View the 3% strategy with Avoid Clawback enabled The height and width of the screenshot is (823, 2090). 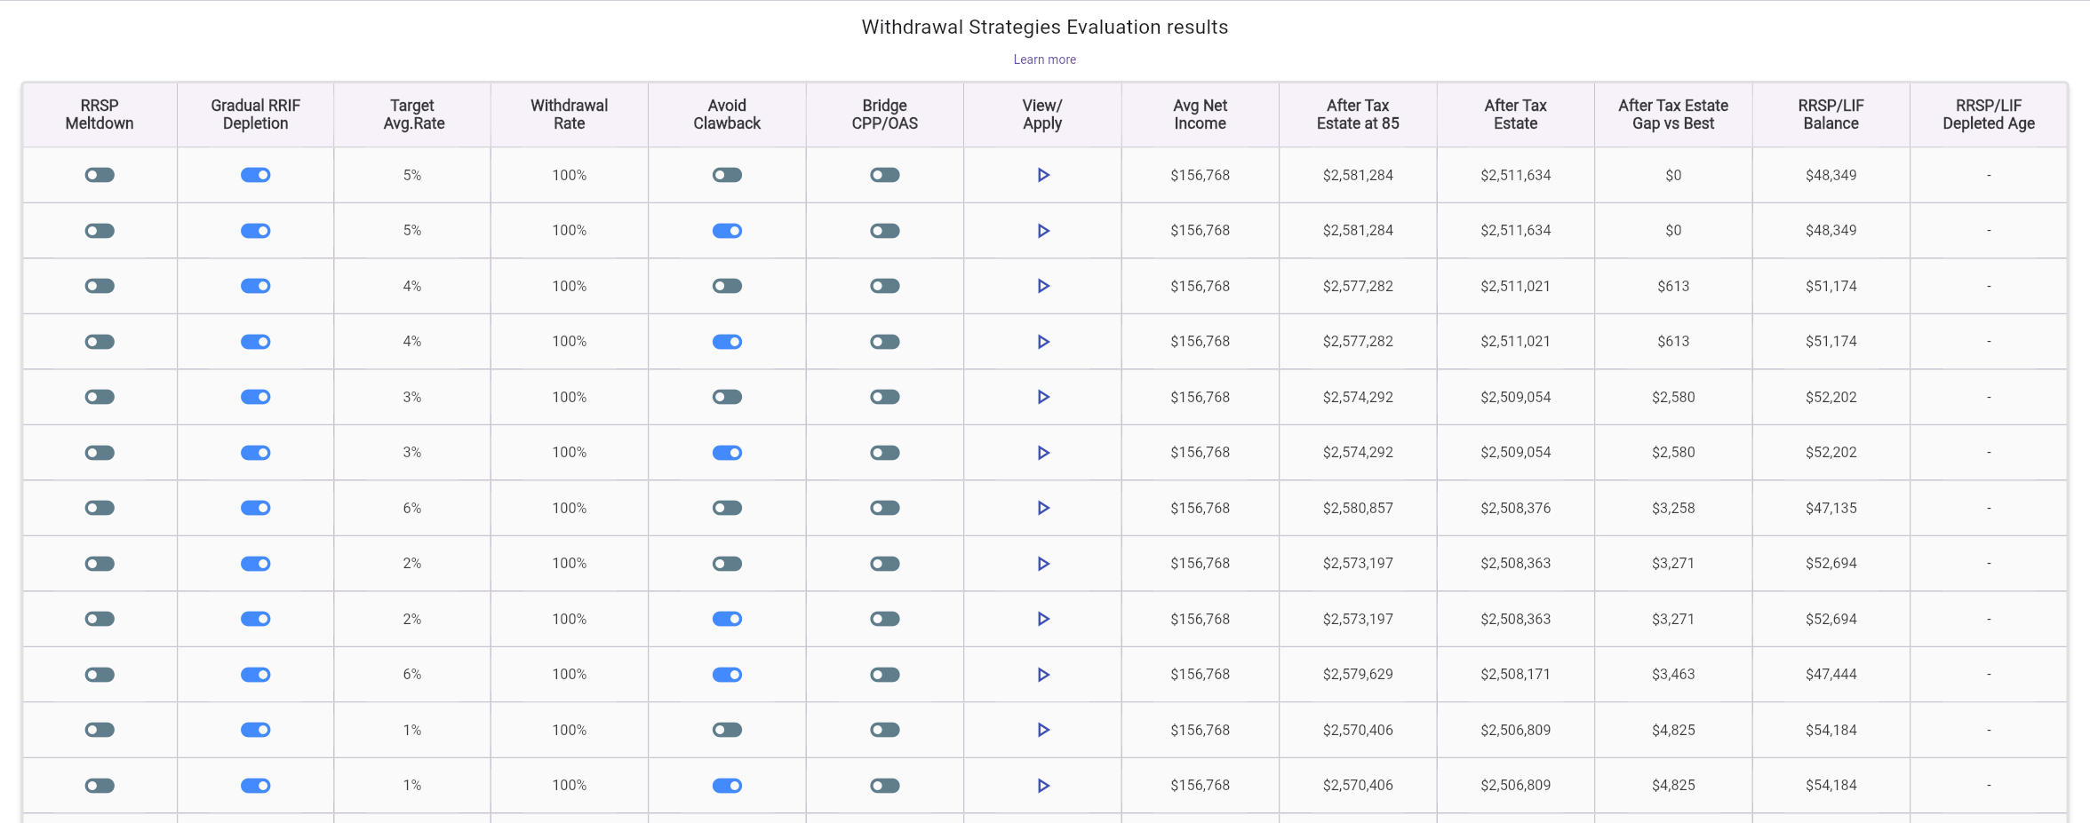1041,452
